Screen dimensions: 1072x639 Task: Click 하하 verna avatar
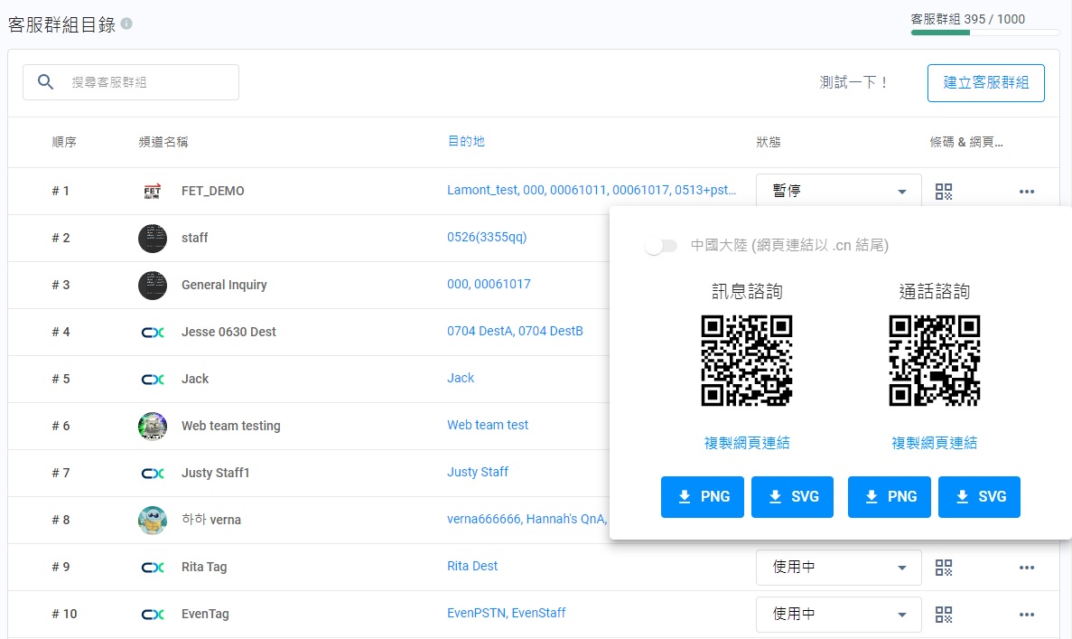point(153,520)
